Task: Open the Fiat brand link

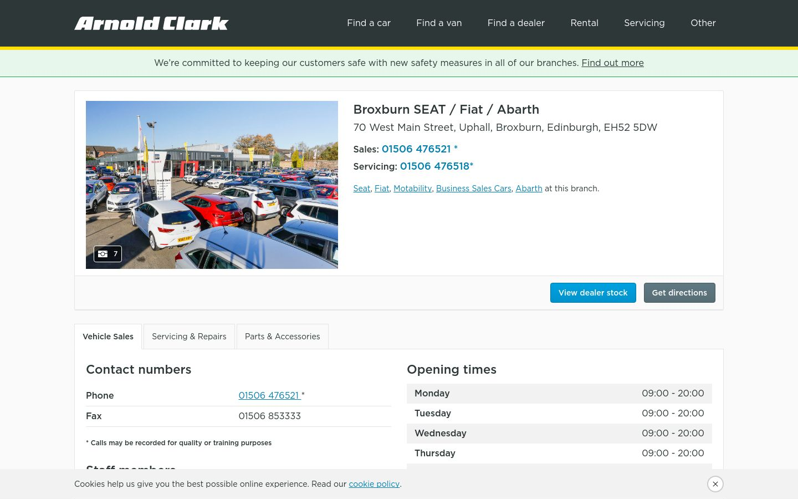Action: [382, 189]
